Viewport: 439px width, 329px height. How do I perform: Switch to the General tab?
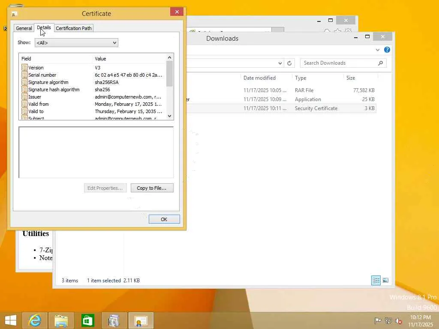click(x=24, y=28)
